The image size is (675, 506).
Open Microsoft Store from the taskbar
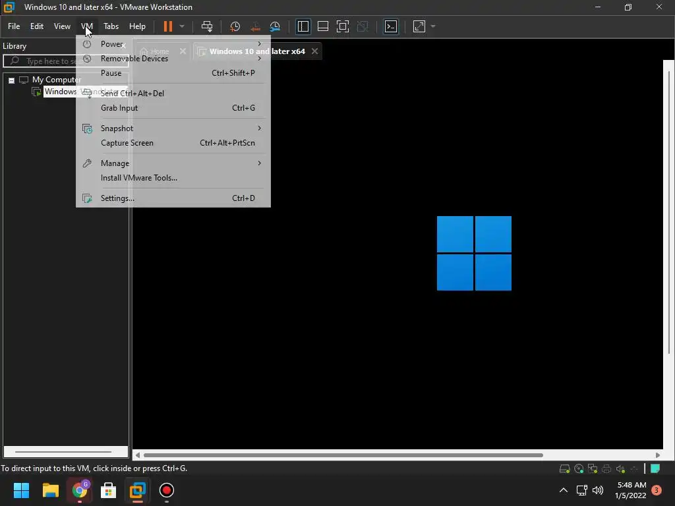point(109,490)
